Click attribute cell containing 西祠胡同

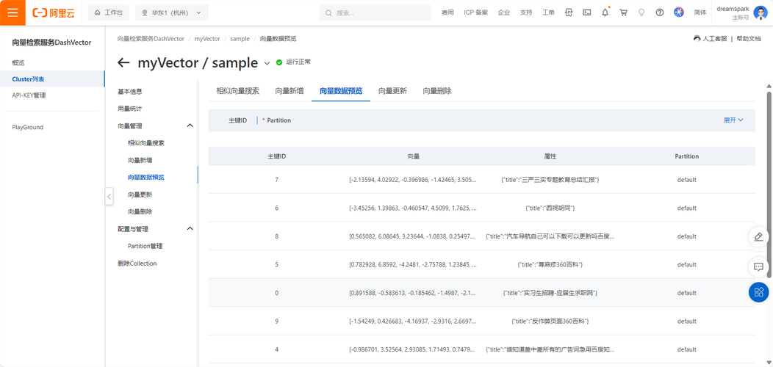pyautogui.click(x=550, y=208)
